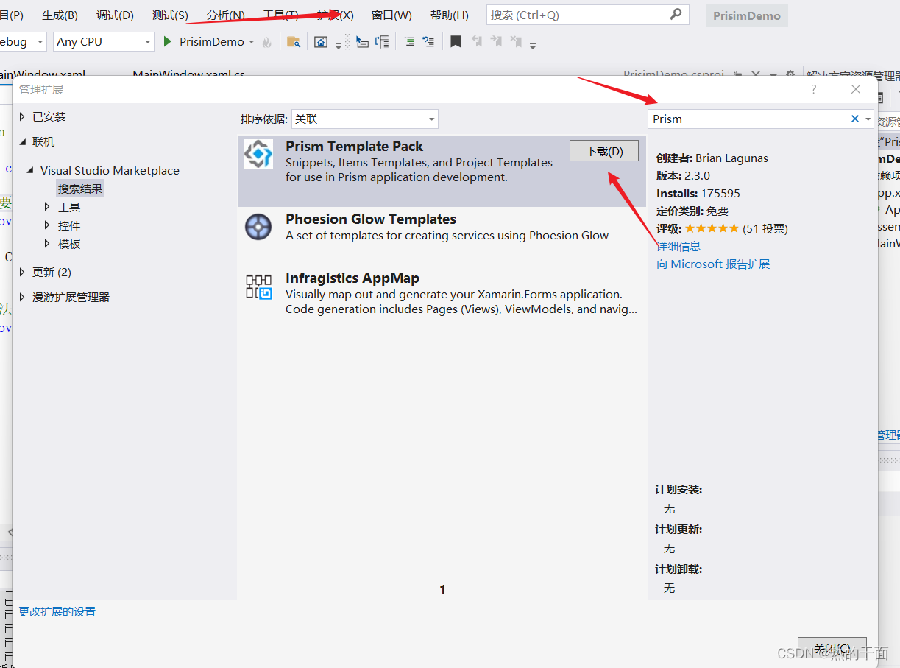Open the 窗口(W) menu
This screenshot has height=668, width=900.
(x=391, y=15)
